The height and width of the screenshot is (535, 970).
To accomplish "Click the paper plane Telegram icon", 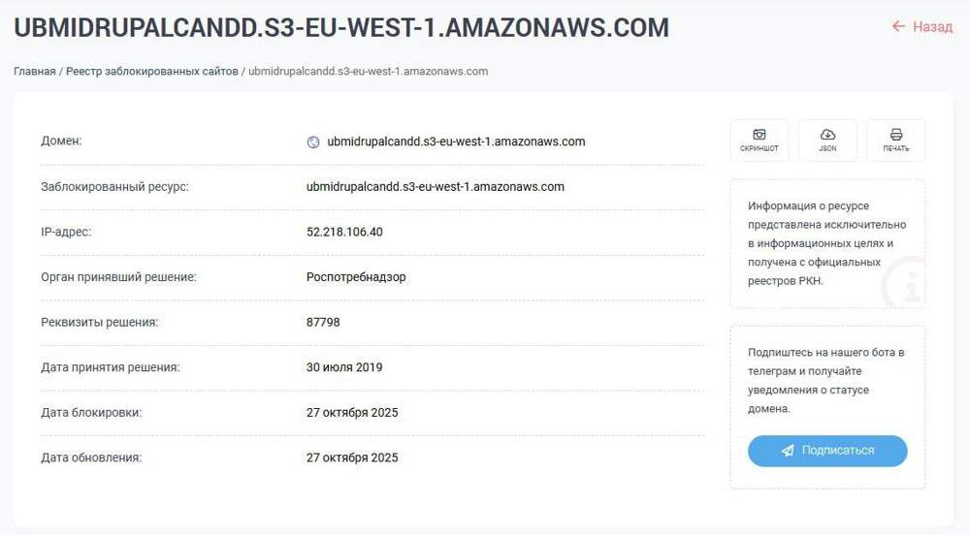I will pyautogui.click(x=788, y=451).
